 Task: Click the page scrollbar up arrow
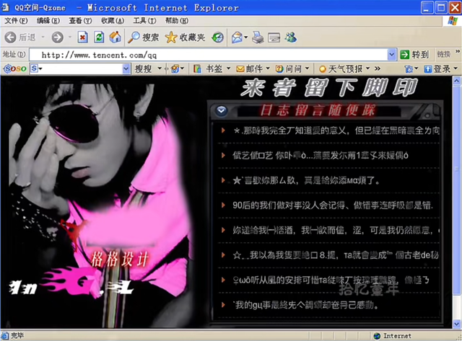(x=456, y=80)
